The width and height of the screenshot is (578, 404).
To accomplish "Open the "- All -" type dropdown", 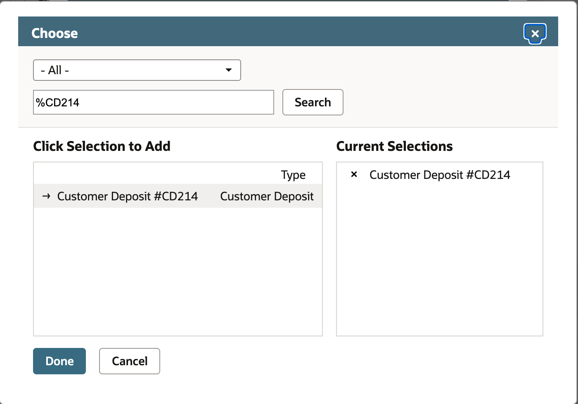I will click(137, 70).
